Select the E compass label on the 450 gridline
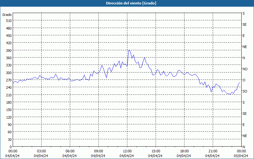 click(244, 36)
